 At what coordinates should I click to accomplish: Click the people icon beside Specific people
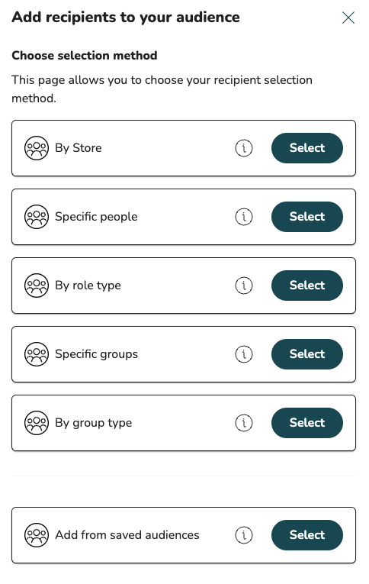click(x=37, y=217)
